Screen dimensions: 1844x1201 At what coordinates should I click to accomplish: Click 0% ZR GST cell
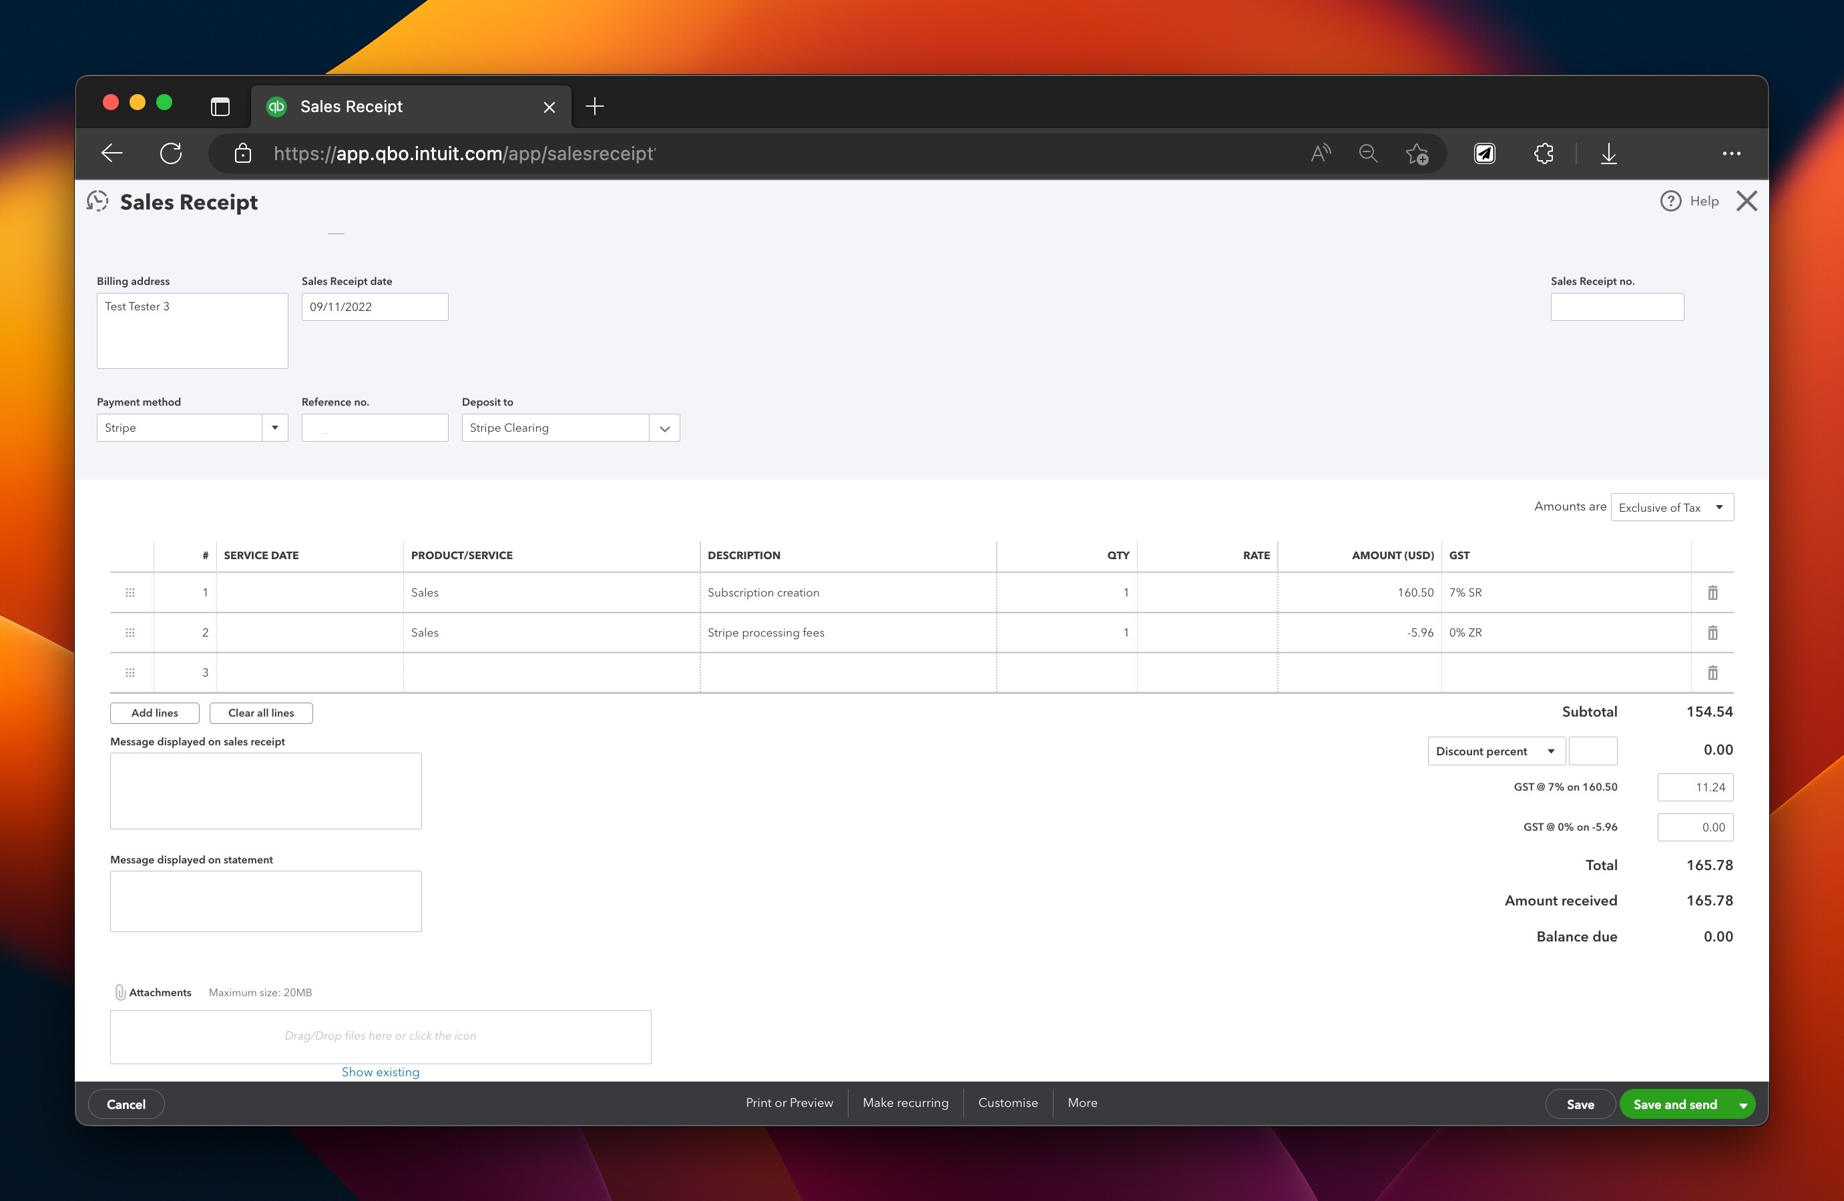(x=1566, y=633)
